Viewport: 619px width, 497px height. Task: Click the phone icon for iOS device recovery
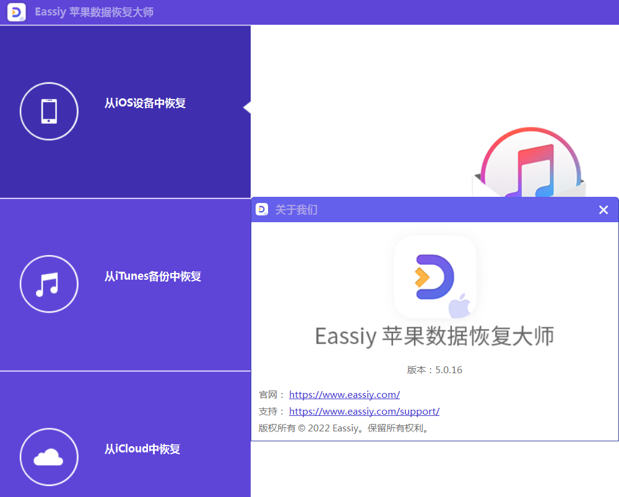tap(49, 111)
